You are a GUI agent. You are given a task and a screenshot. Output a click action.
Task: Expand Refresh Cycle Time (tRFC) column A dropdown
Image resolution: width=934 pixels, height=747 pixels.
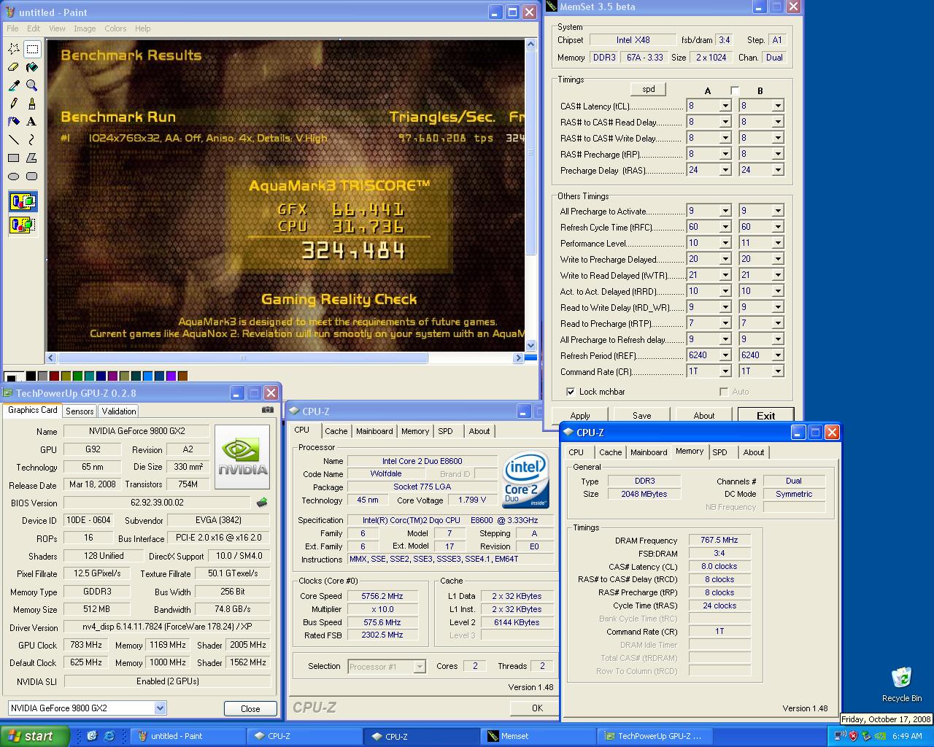point(725,228)
